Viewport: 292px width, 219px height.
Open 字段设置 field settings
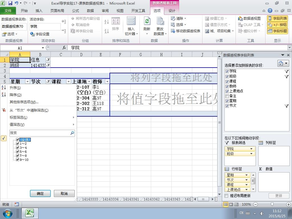[40, 34]
